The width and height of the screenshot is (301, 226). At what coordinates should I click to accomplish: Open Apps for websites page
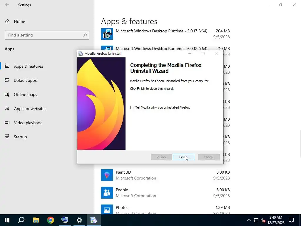30,109
